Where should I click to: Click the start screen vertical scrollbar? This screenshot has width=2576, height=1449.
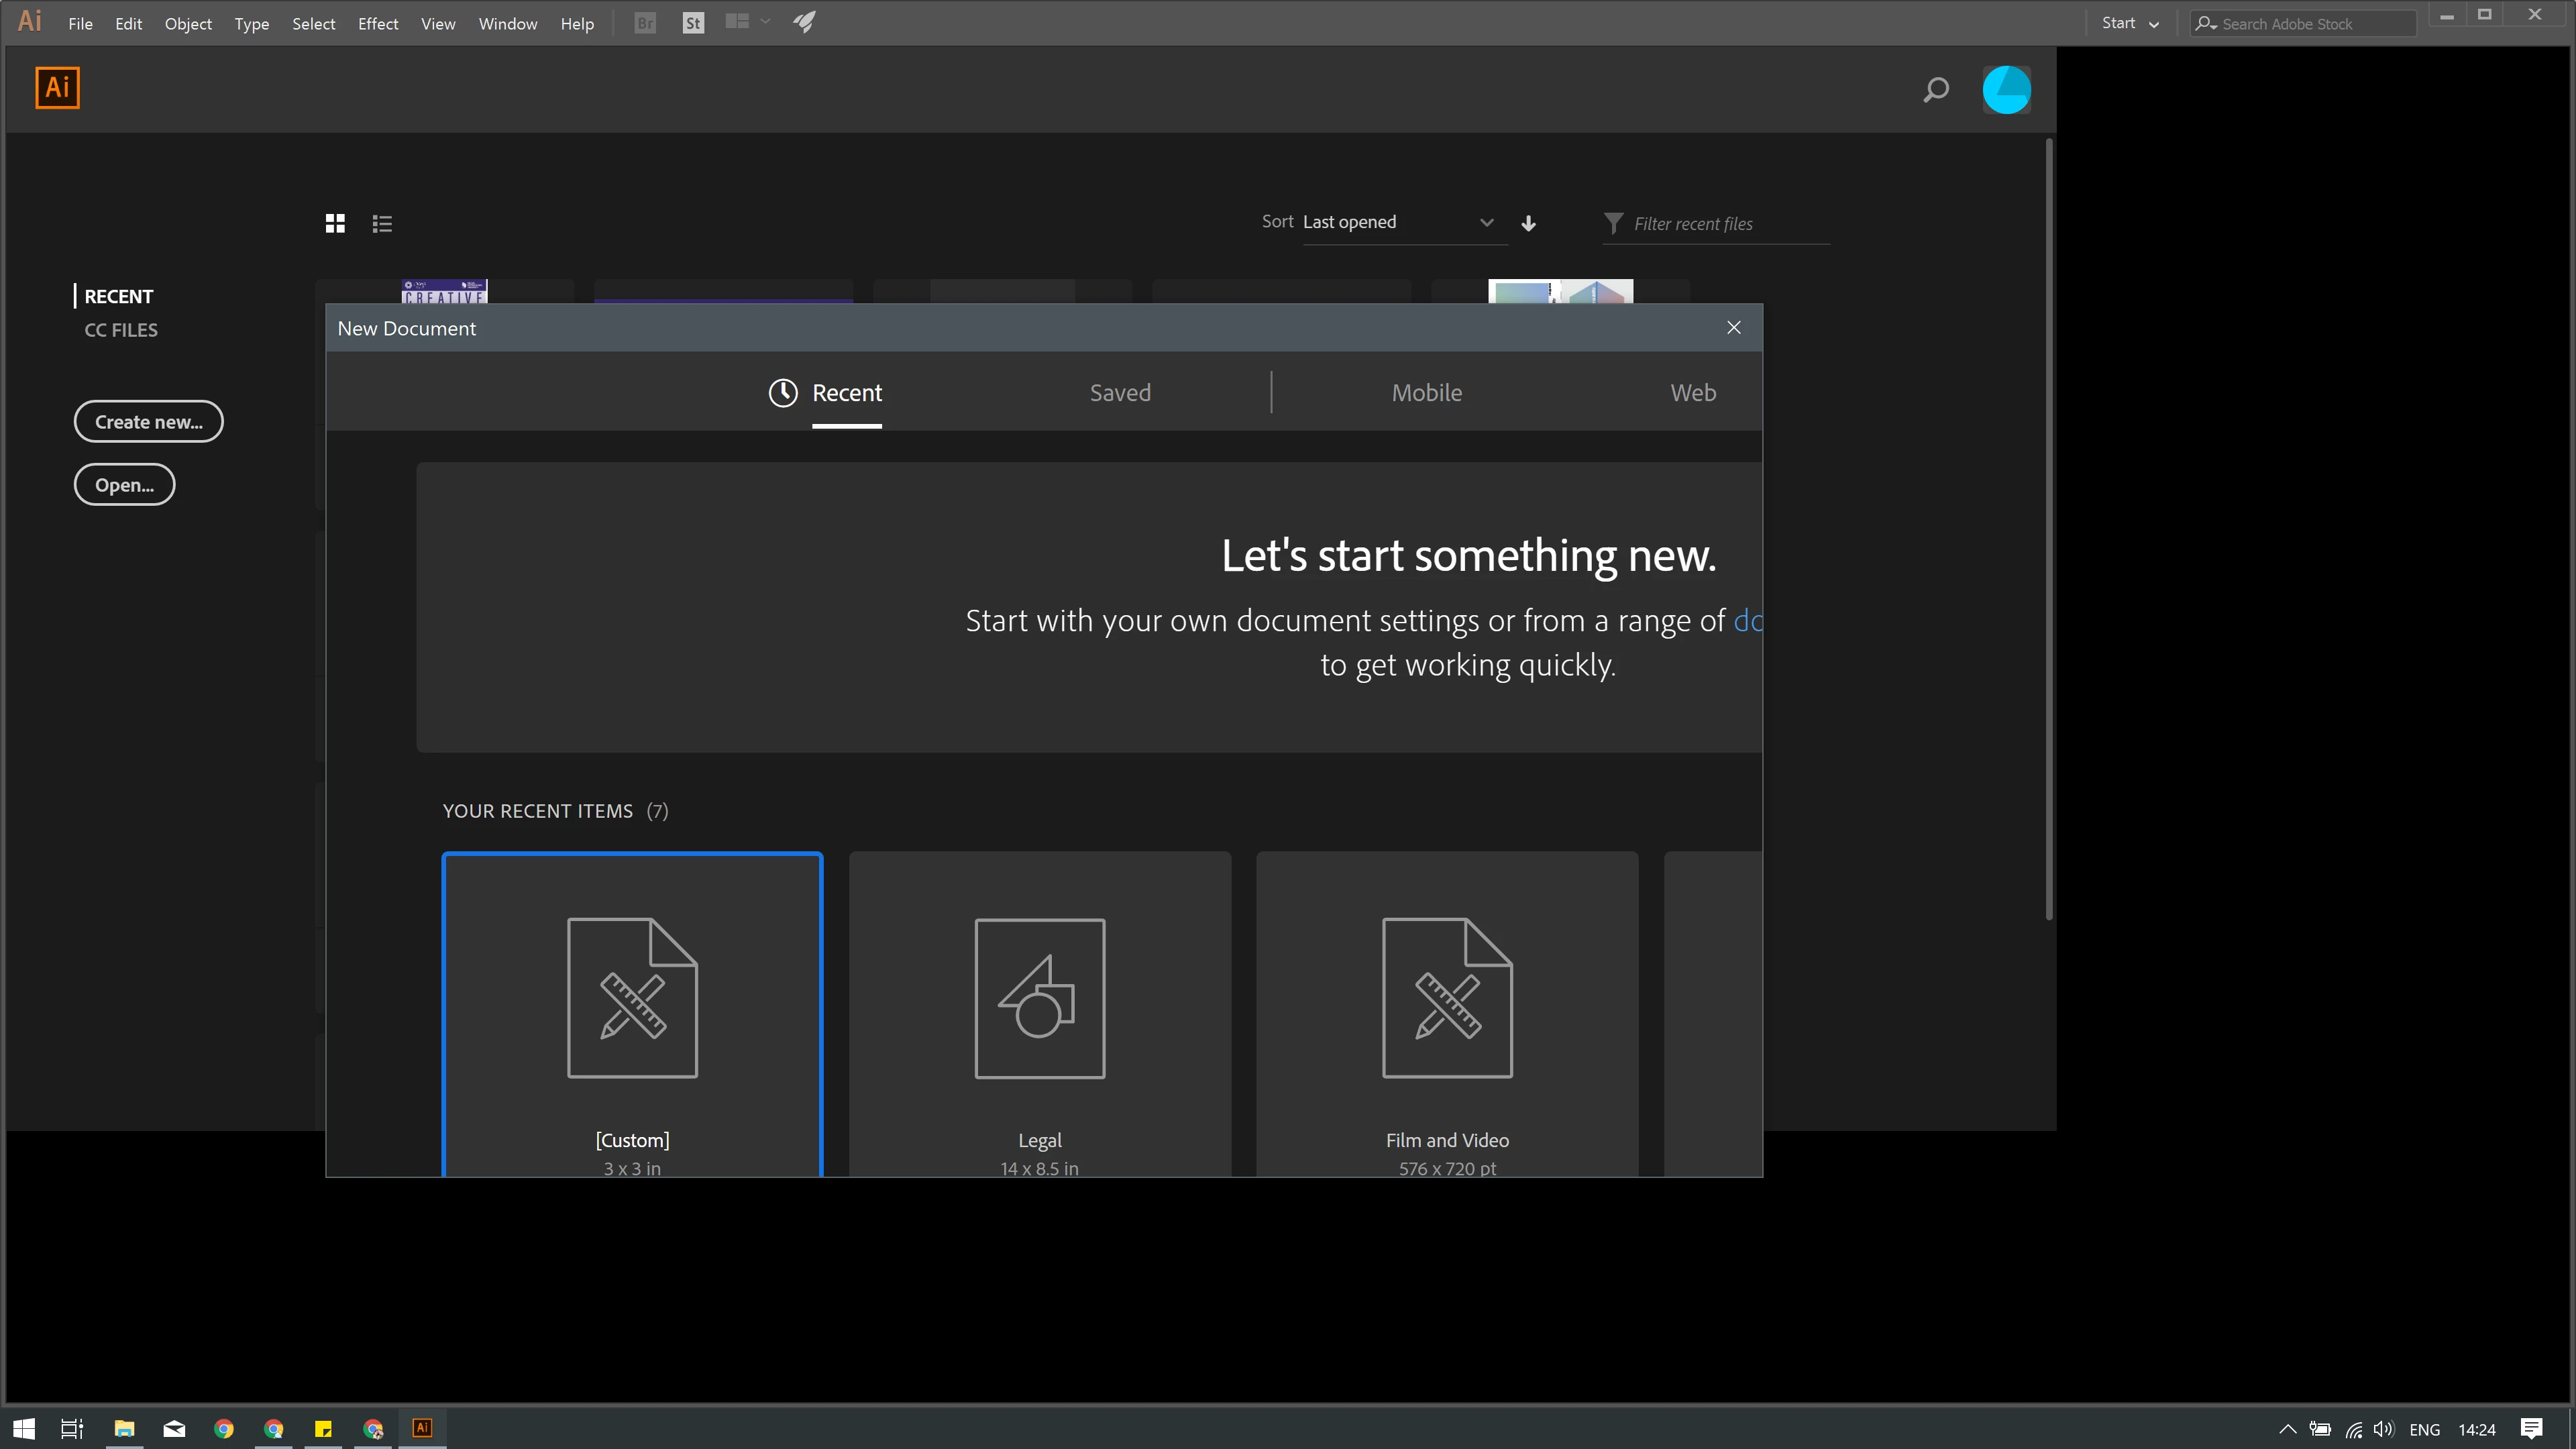[x=2048, y=530]
